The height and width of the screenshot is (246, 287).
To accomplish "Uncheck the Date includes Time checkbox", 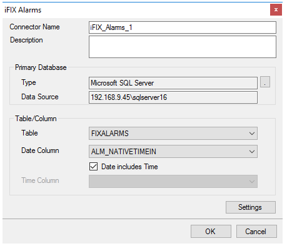I will click(93, 167).
